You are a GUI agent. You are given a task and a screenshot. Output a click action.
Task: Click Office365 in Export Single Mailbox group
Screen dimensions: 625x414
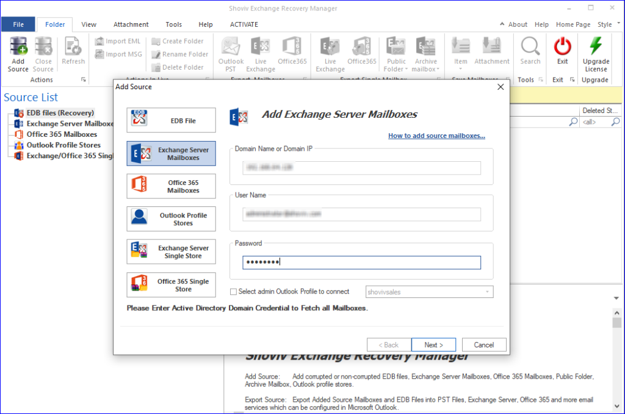pyautogui.click(x=361, y=51)
